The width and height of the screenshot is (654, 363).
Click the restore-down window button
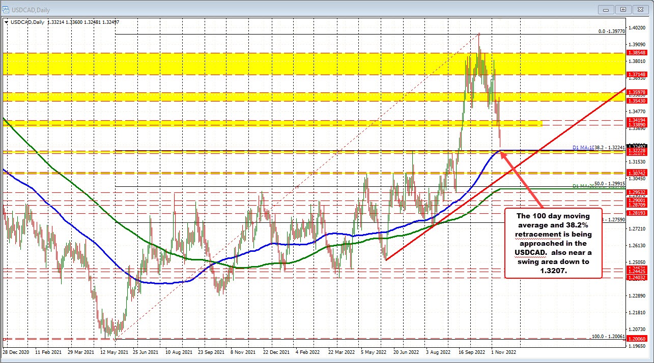[622, 9]
